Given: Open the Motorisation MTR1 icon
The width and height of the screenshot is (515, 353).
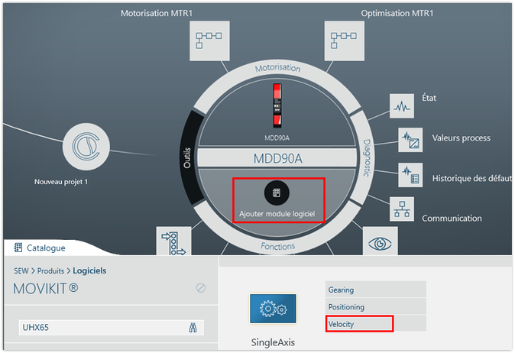Looking at the screenshot, I should [208, 39].
